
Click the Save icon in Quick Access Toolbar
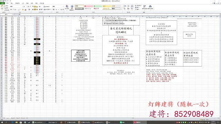click(x=3, y=1)
